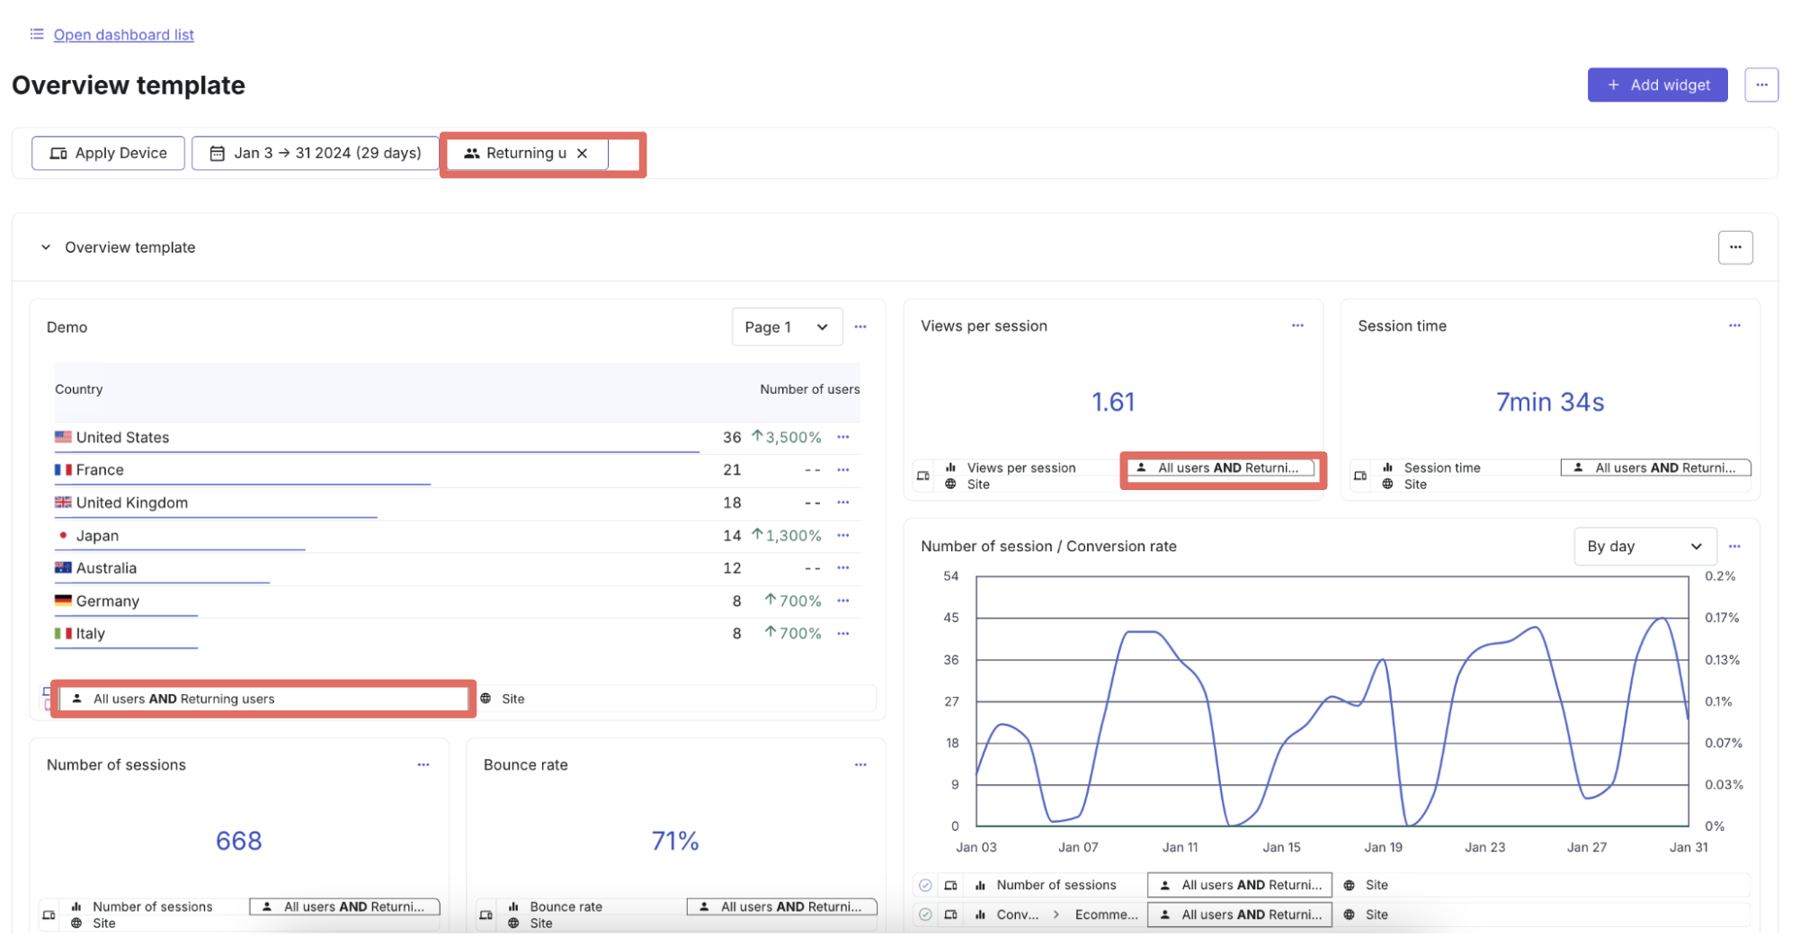Screen dimensions: 1809x946
Task: Open segment selector for Number of sessions series
Action: click(x=1240, y=886)
